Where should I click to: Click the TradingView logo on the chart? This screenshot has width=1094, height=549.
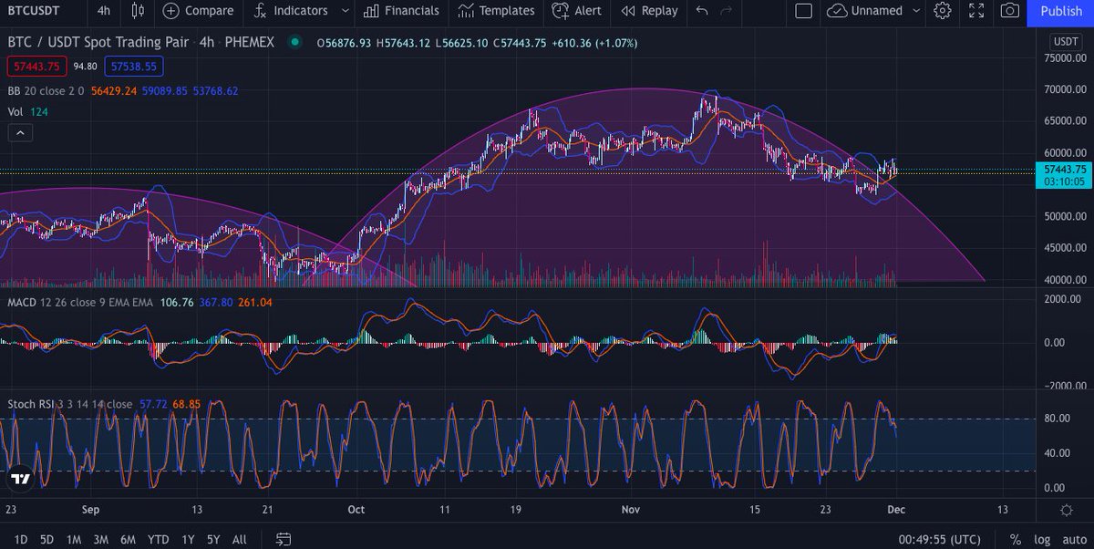pyautogui.click(x=21, y=478)
